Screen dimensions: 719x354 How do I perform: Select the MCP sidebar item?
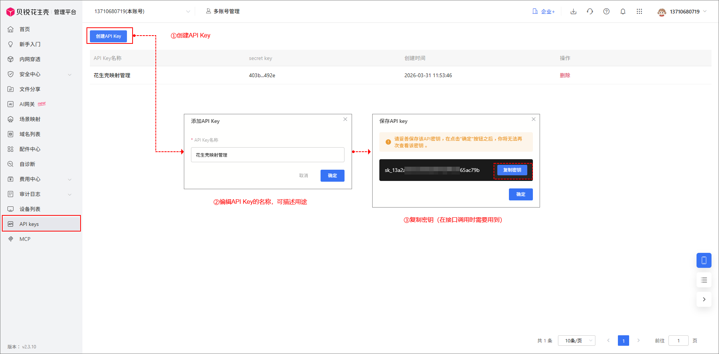pyautogui.click(x=25, y=239)
